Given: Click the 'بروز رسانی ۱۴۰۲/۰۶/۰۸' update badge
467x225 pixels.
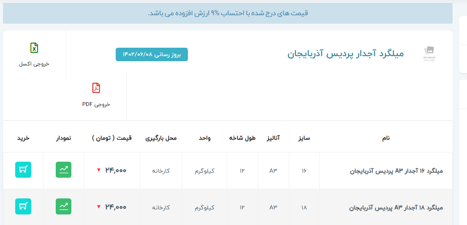Looking at the screenshot, I should point(152,54).
